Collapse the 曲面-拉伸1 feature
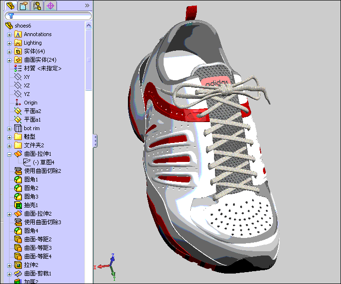The width and height of the screenshot is (341, 284). tap(9, 154)
